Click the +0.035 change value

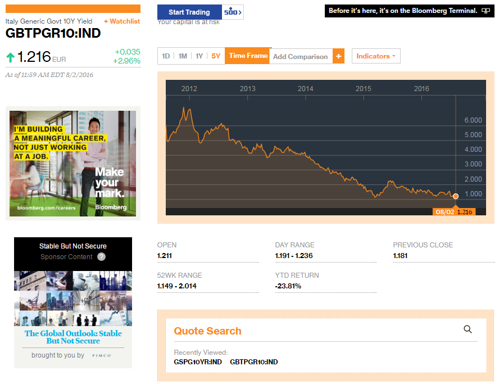[x=128, y=52]
